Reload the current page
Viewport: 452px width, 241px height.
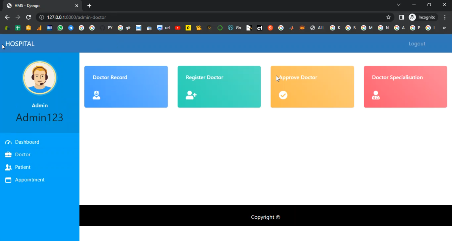click(28, 17)
